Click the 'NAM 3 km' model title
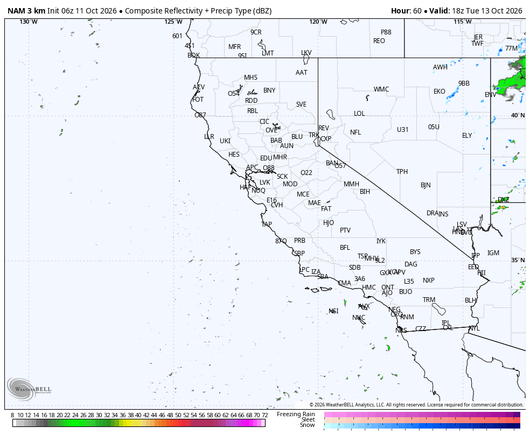Viewport: 530px width, 435px height. [26, 11]
